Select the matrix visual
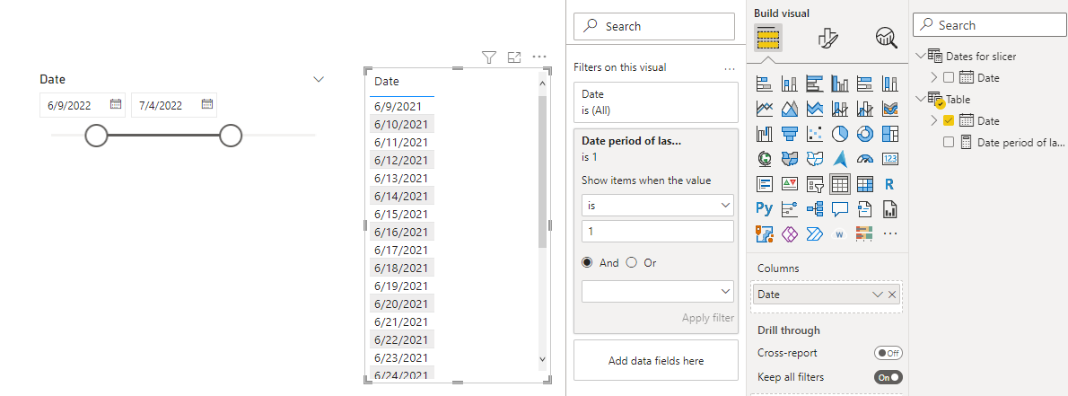 click(x=865, y=184)
